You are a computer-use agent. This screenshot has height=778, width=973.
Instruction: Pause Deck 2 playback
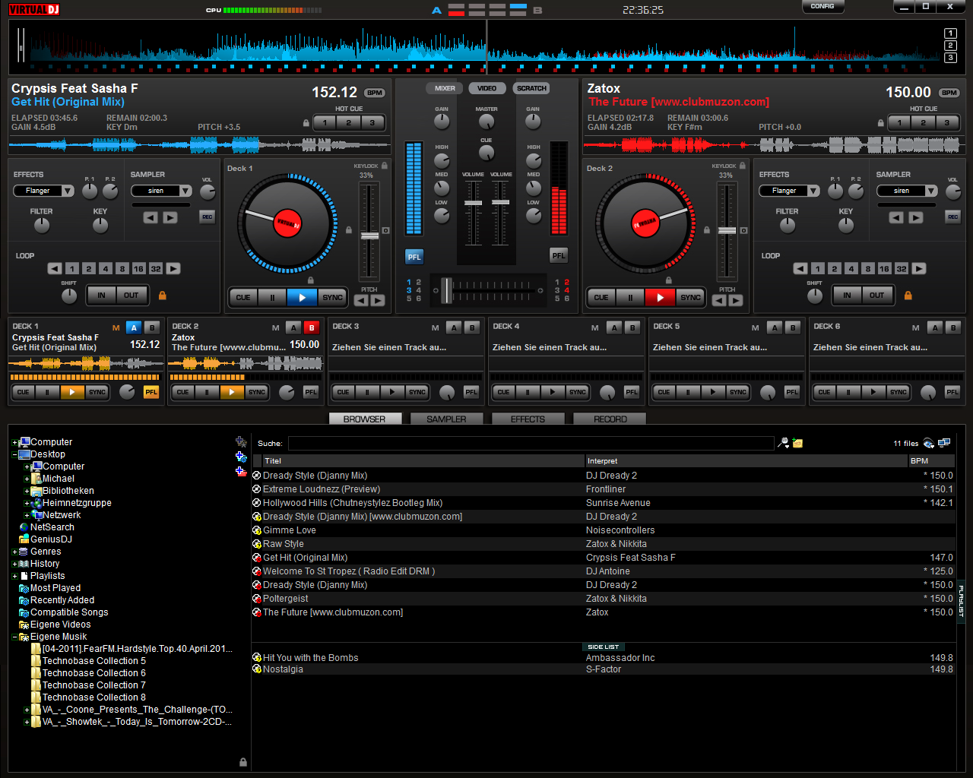click(630, 297)
